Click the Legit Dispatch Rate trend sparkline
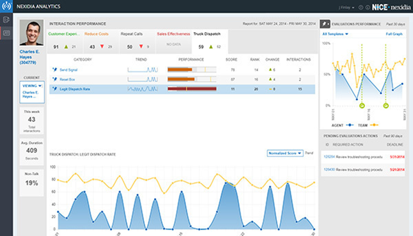The image size is (413, 236). tap(143, 89)
